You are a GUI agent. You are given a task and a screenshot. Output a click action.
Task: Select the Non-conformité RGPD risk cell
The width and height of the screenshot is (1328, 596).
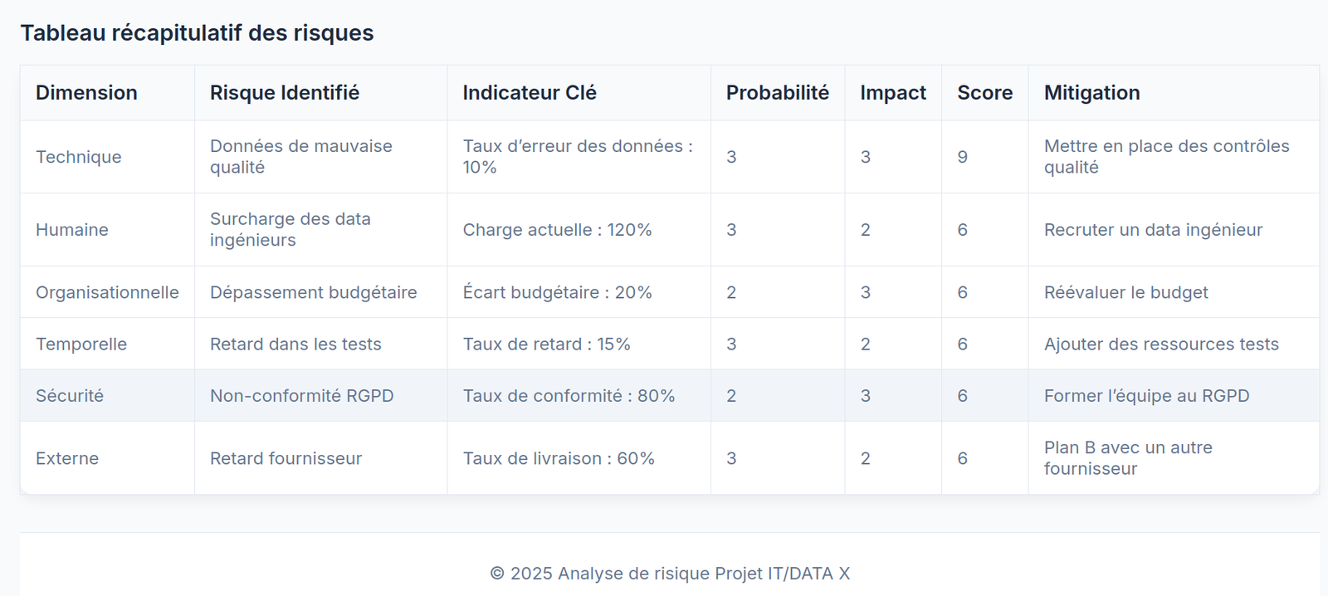tap(301, 396)
